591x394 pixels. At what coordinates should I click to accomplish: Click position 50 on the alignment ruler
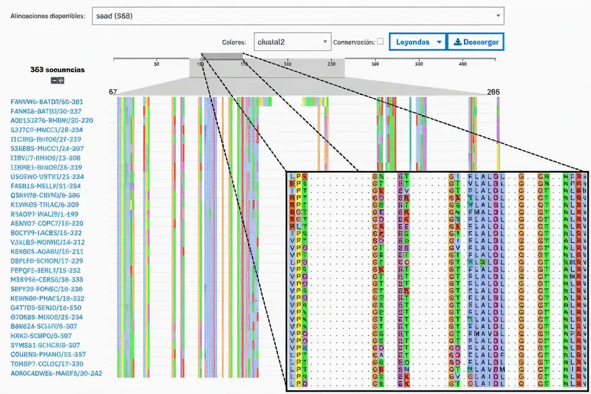156,64
